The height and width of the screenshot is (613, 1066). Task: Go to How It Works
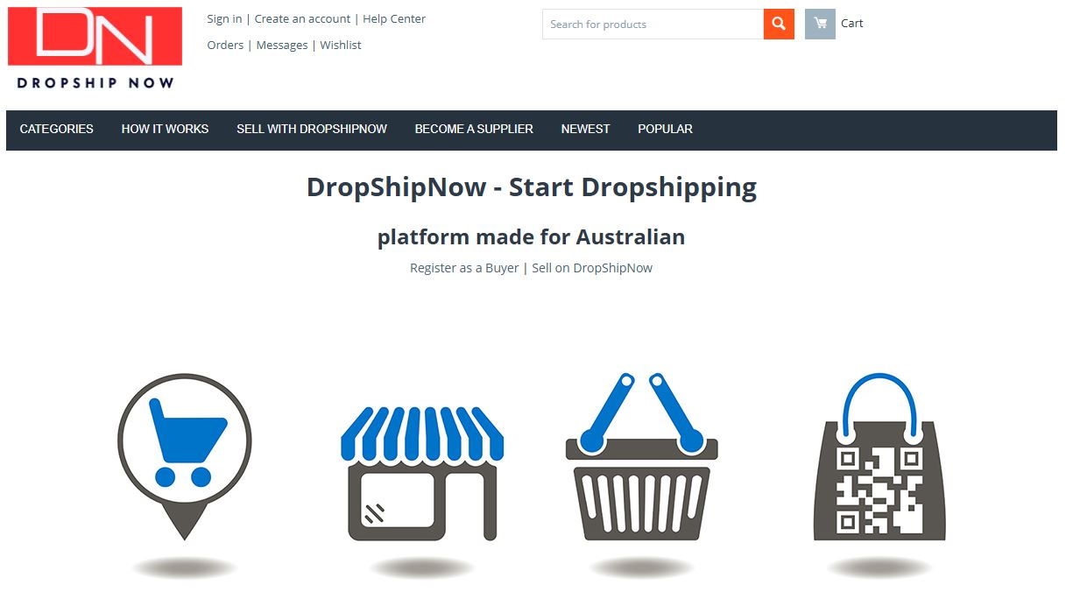[165, 129]
